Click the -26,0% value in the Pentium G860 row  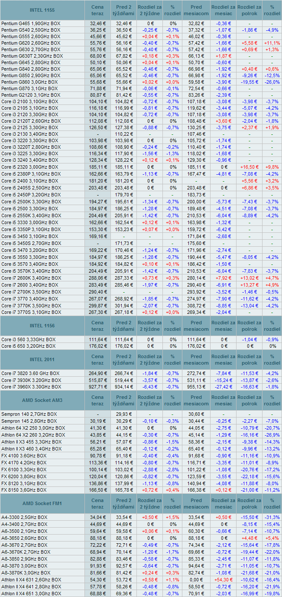click(272, 82)
